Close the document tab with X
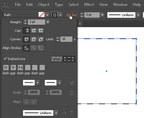Image resolution: width=144 pixels, height=118 pixels. coord(80,24)
